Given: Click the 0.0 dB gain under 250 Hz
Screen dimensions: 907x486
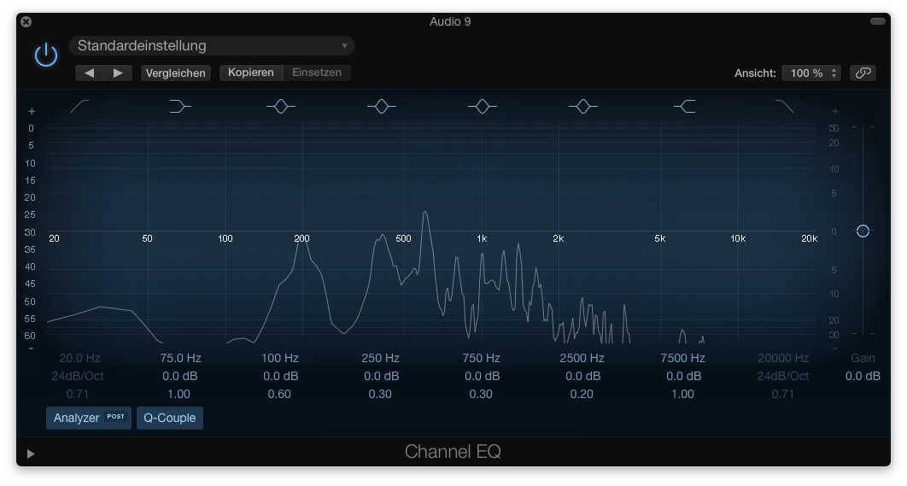Looking at the screenshot, I should coord(381,376).
